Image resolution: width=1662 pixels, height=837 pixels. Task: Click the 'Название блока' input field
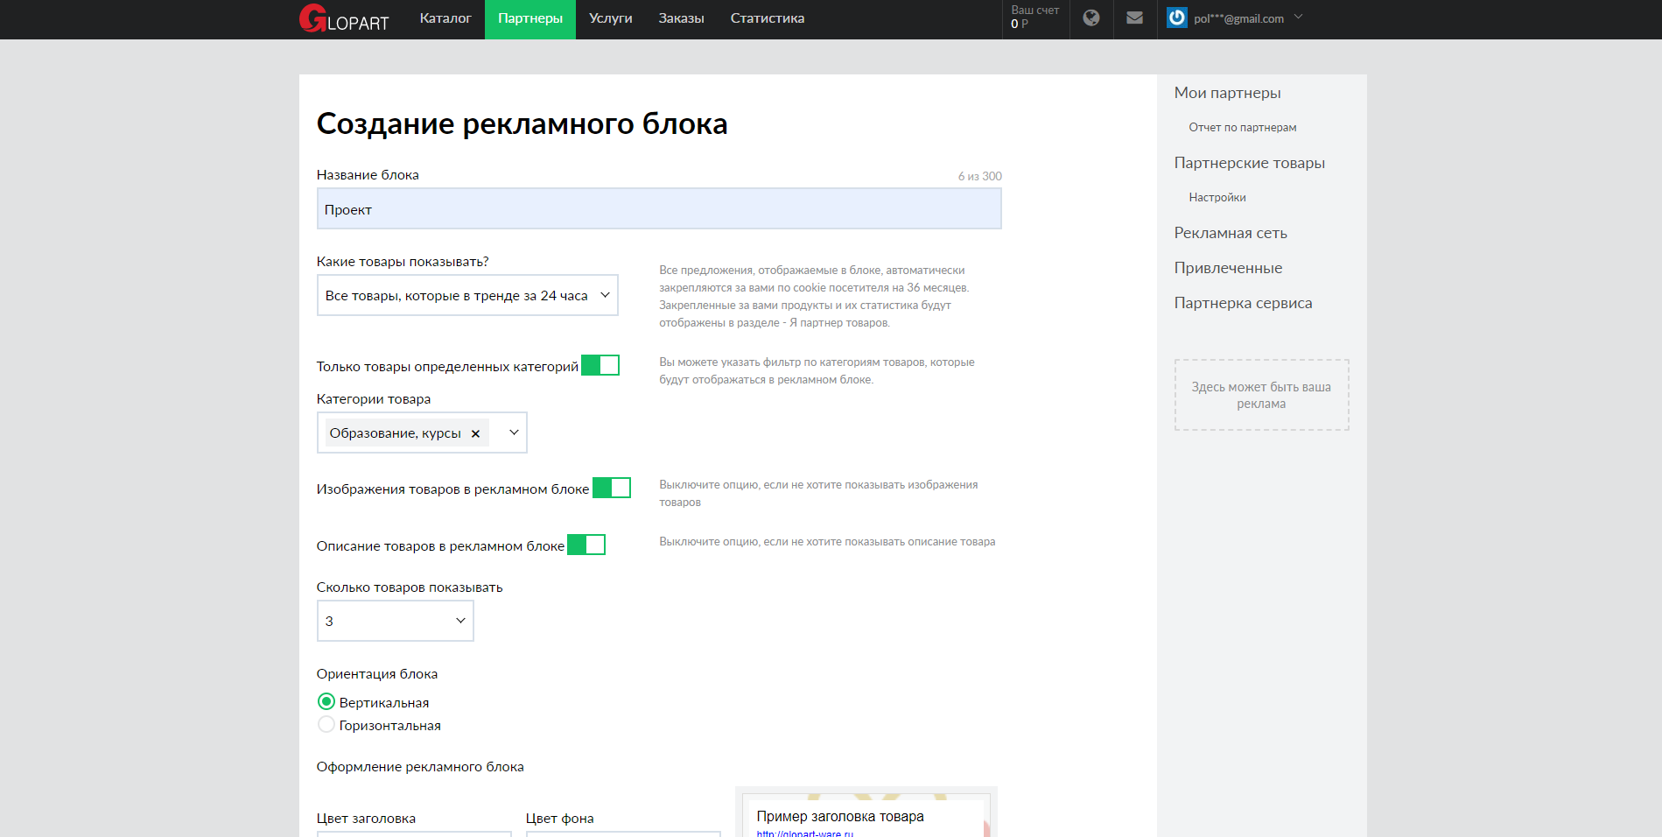(659, 209)
